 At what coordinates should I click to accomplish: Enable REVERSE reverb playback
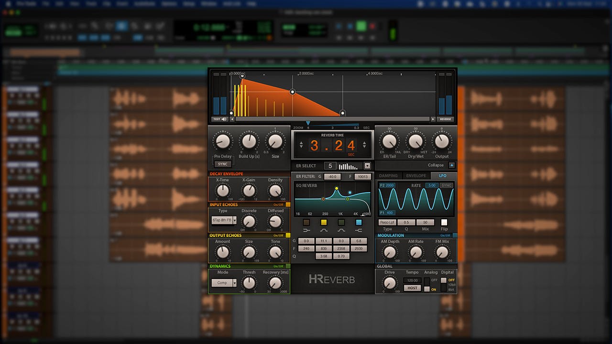(445, 119)
